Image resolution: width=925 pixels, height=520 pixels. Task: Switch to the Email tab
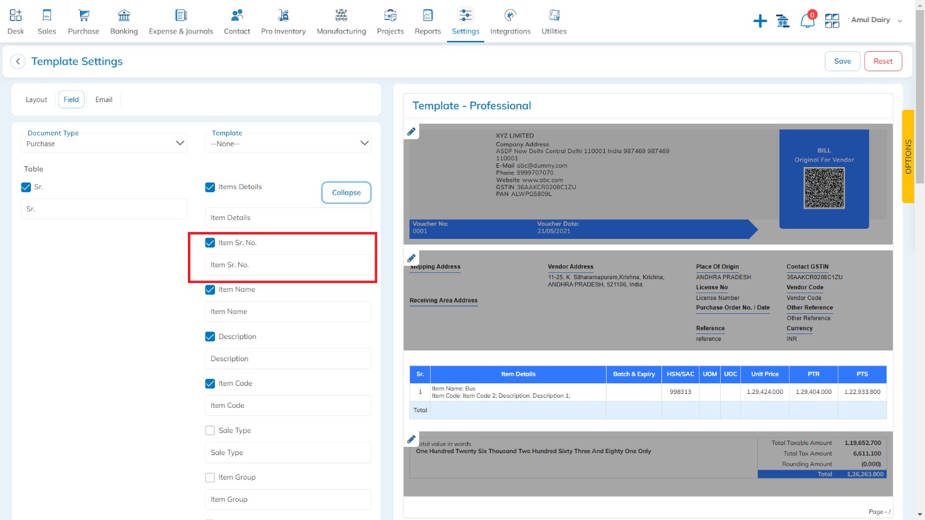[104, 100]
